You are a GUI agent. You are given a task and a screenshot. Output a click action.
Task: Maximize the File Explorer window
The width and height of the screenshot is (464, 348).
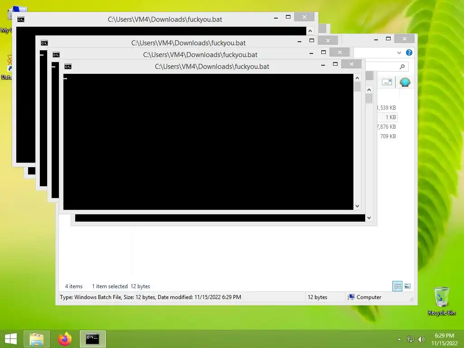coord(388,39)
